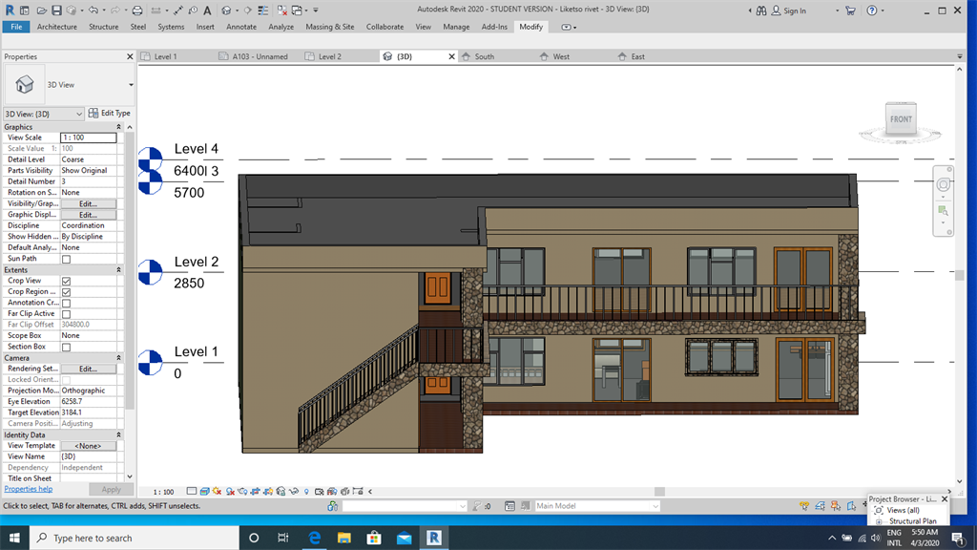Enable the Section Box checkbox
The width and height of the screenshot is (977, 550).
coord(66,347)
